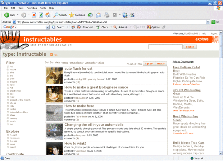Refresh the page with the green arrows icon

click(x=41, y=15)
